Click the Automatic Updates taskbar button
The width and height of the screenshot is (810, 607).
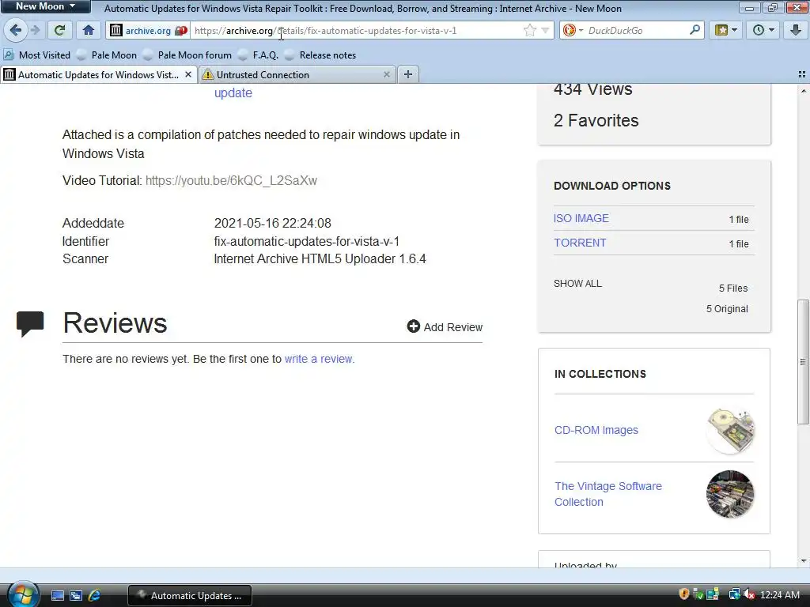pos(190,596)
